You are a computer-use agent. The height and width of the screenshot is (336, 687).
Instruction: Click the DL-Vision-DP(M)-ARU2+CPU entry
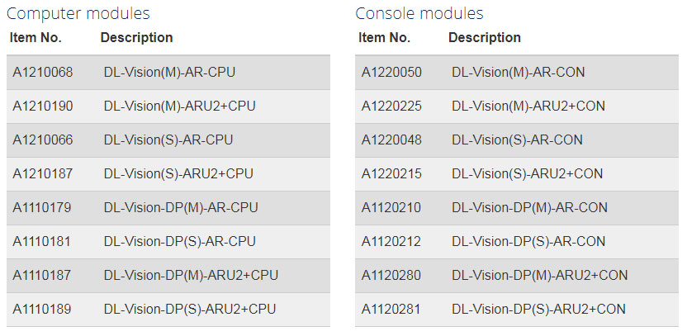click(x=191, y=275)
